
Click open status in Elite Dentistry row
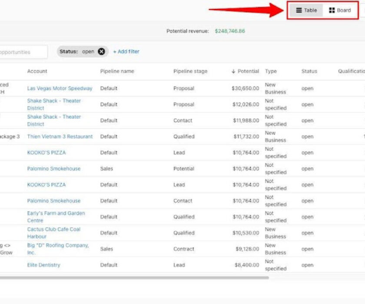click(307, 265)
